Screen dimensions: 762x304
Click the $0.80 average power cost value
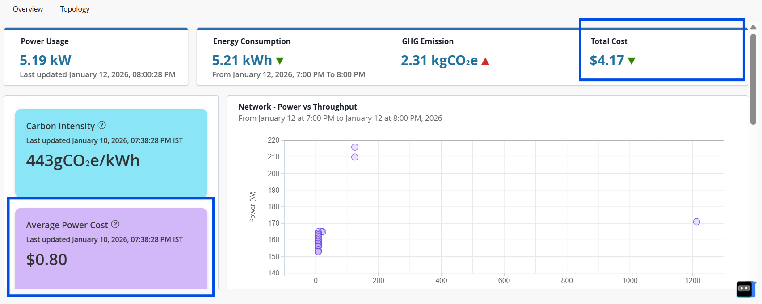[46, 259]
